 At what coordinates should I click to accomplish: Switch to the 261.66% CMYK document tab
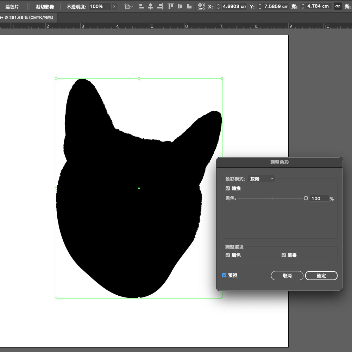click(27, 17)
